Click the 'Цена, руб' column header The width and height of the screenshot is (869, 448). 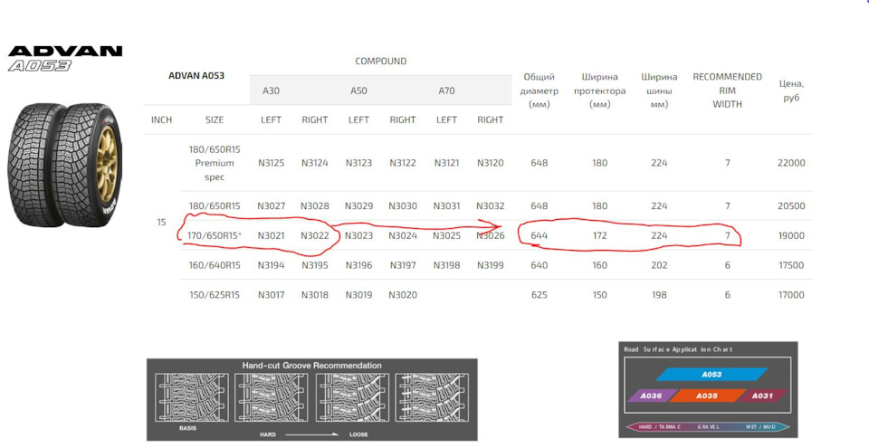791,91
